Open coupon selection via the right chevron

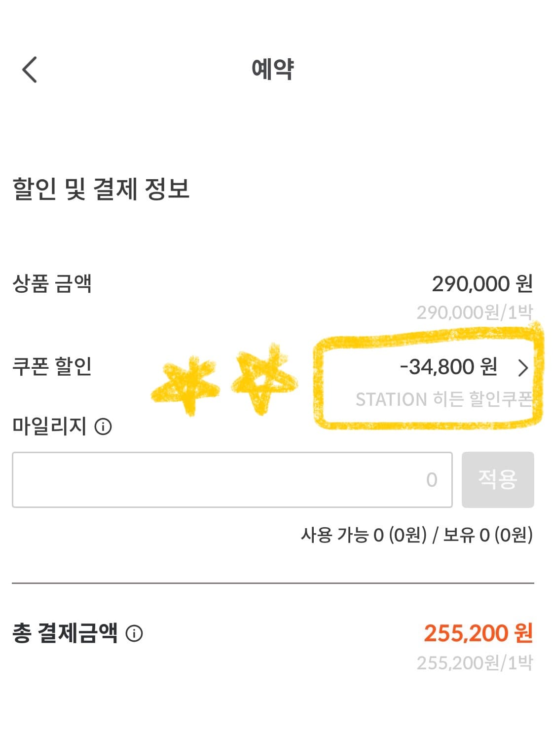(523, 368)
